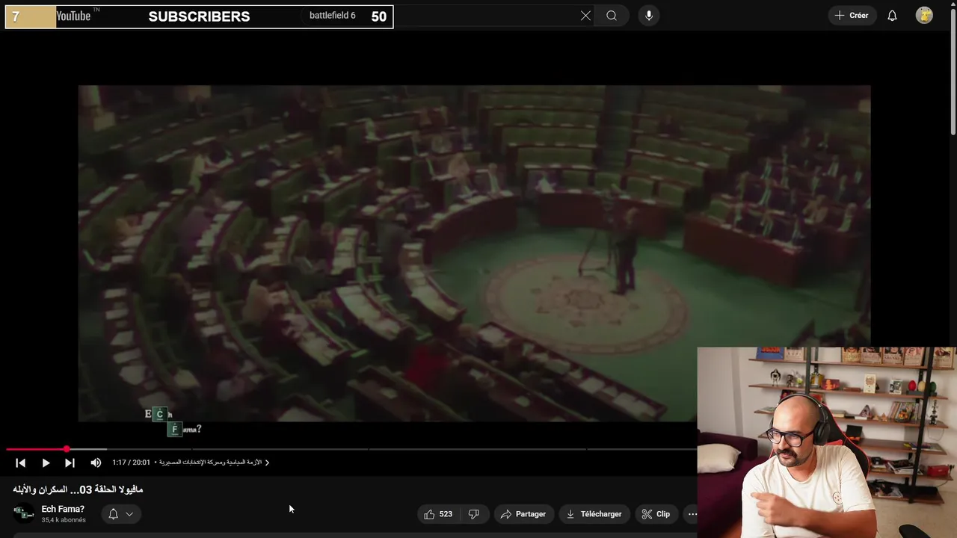
Task: Click the video frame of the parliament
Action: pyautogui.click(x=474, y=253)
